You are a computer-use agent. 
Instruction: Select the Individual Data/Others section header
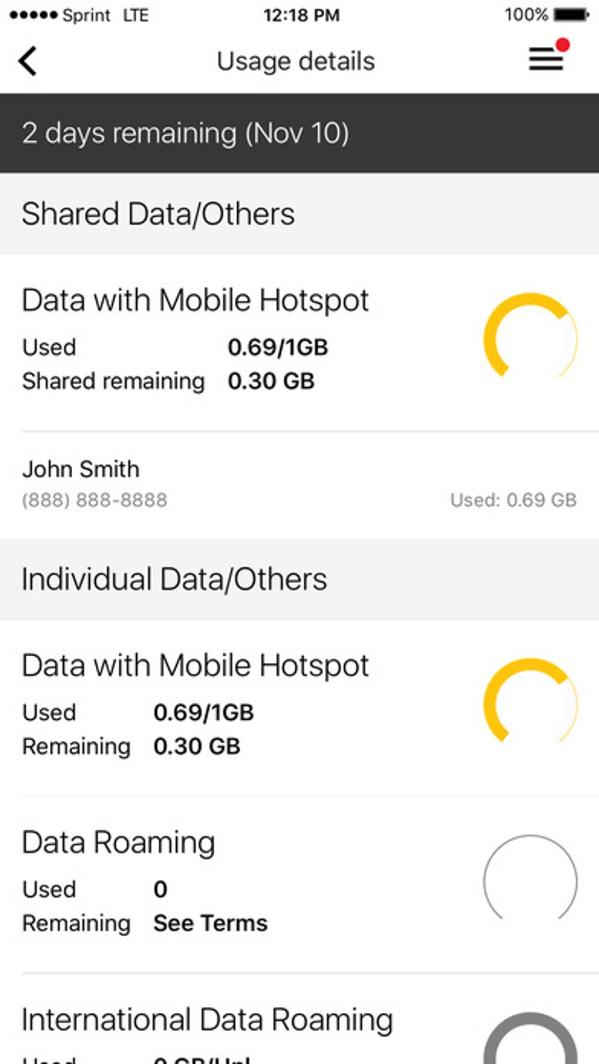(174, 579)
